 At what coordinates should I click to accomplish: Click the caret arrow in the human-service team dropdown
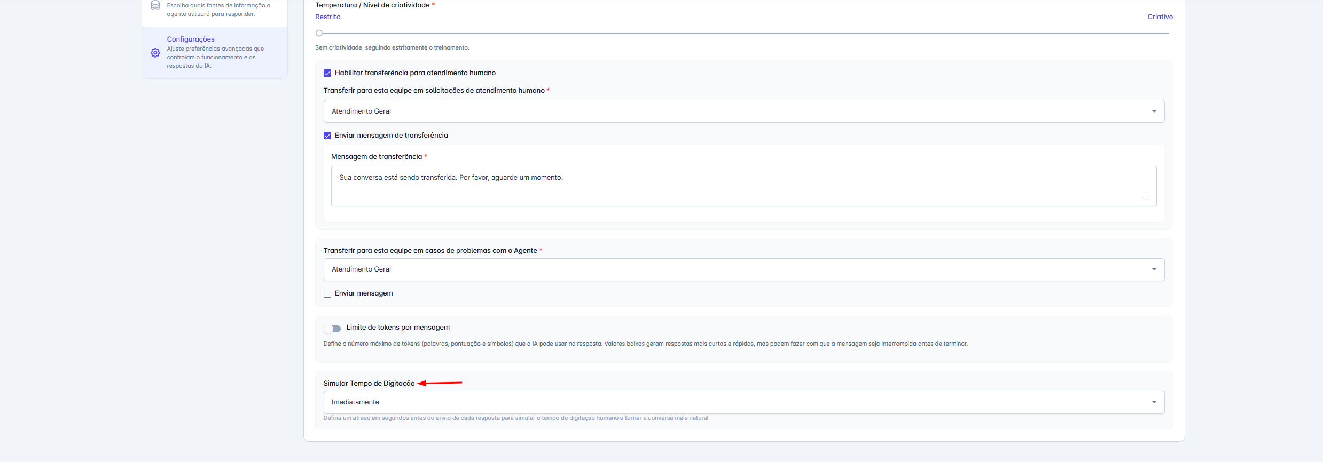coord(1154,111)
